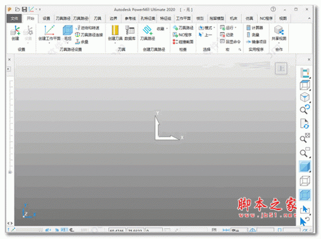
Task: Click the slider handle on left vertical ruler
Action: pyautogui.click(x=10, y=172)
